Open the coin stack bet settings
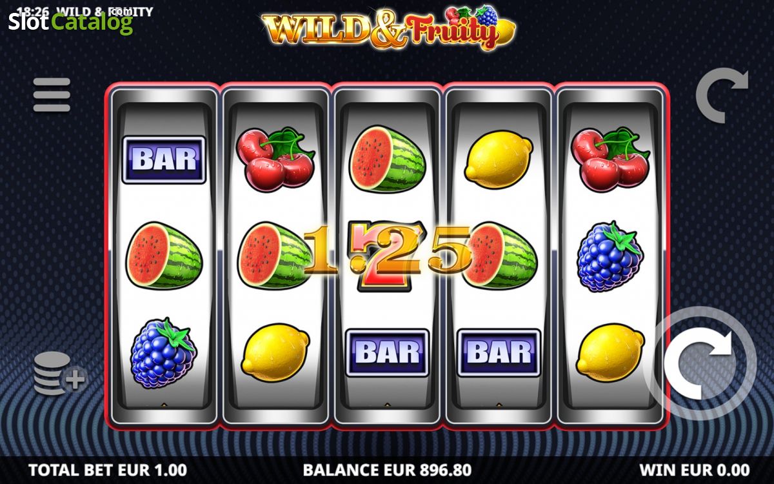This screenshot has height=484, width=774. click(60, 374)
